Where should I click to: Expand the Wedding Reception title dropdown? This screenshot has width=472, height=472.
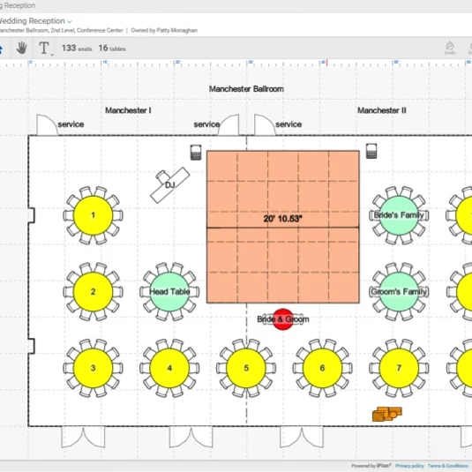[x=70, y=22]
